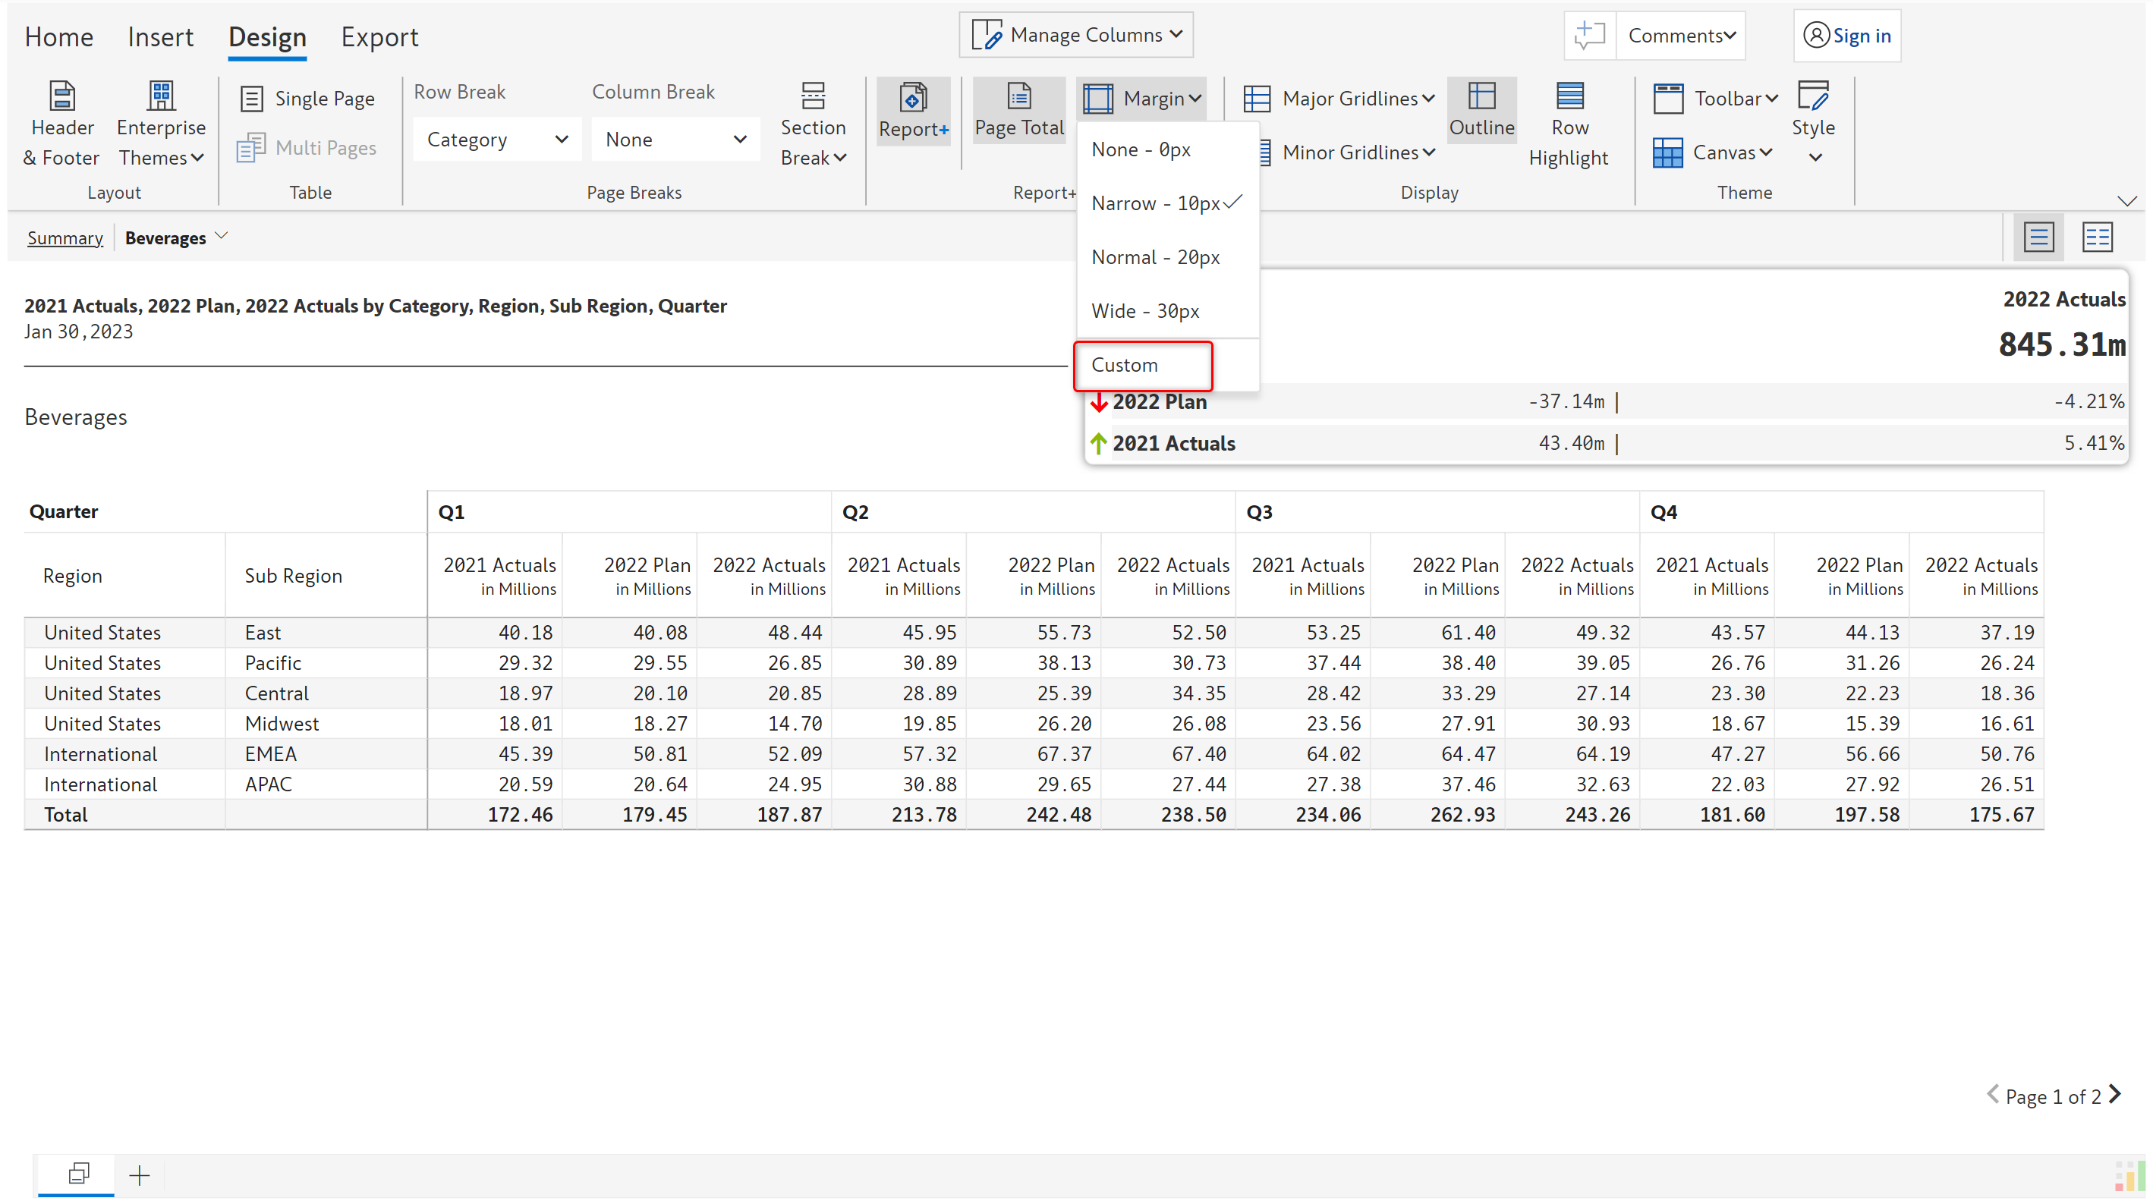
Task: Switch to the two-column view layout icon
Action: pyautogui.click(x=2096, y=237)
